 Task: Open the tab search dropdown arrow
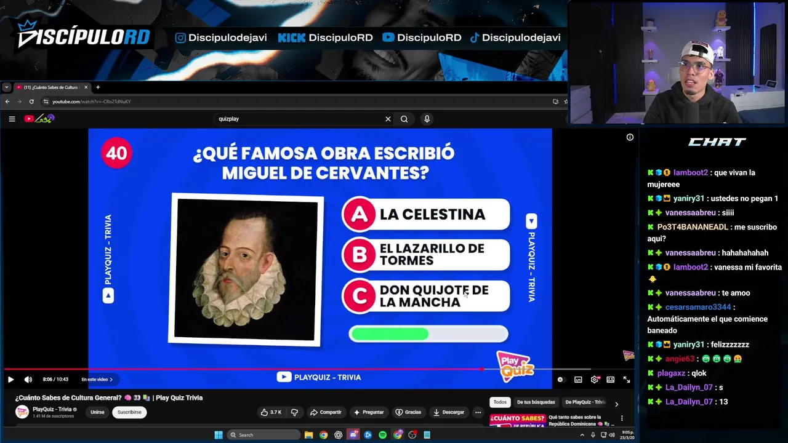(x=7, y=87)
